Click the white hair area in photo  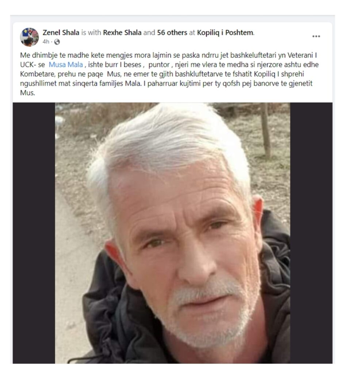[x=168, y=140]
